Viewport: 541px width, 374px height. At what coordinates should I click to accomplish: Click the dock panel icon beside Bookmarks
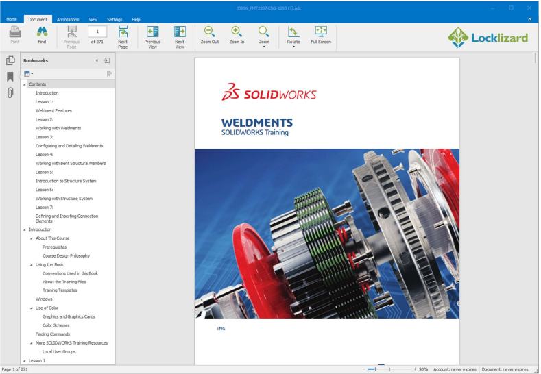[x=107, y=60]
